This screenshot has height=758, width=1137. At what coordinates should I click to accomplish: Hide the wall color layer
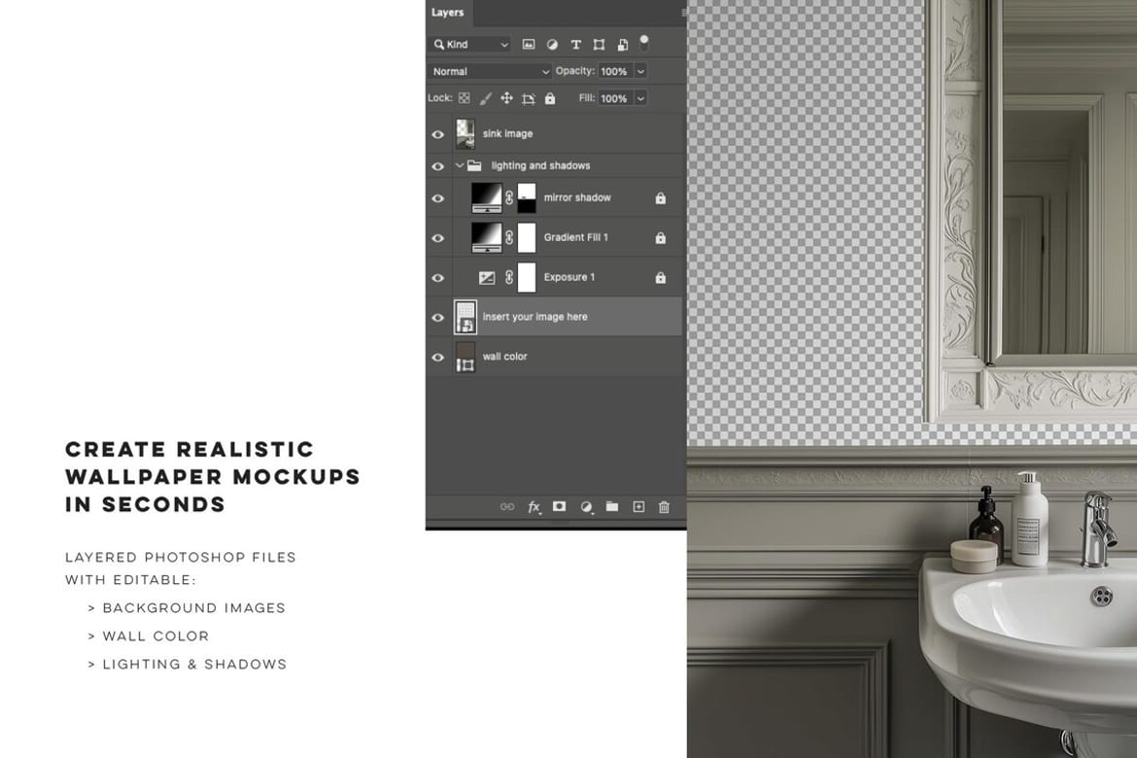(438, 358)
